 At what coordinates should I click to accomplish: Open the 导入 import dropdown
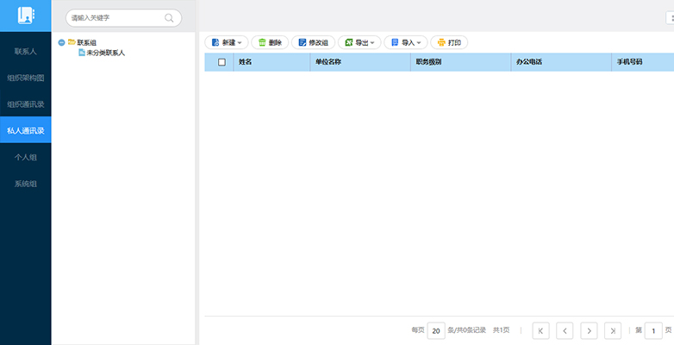(x=405, y=42)
